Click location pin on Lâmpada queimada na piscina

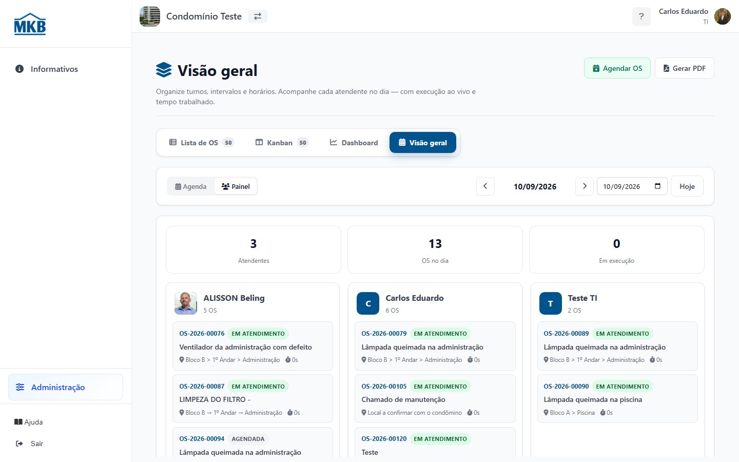pos(546,413)
